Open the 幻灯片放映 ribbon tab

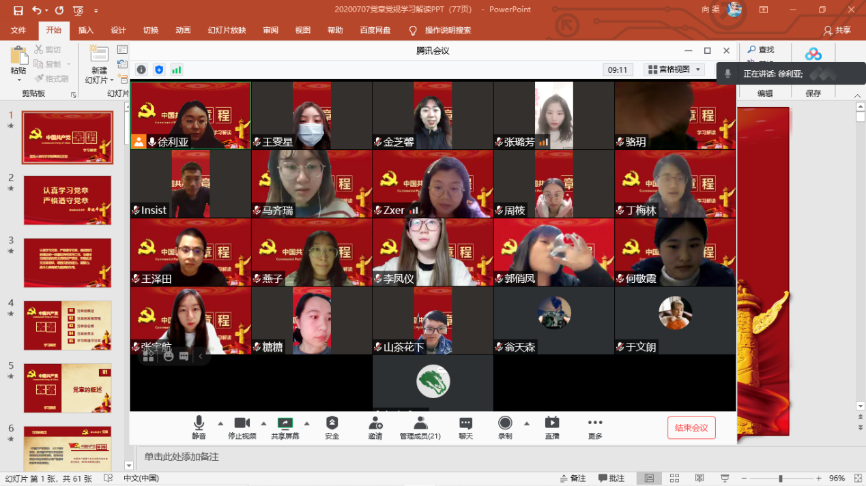coord(226,31)
